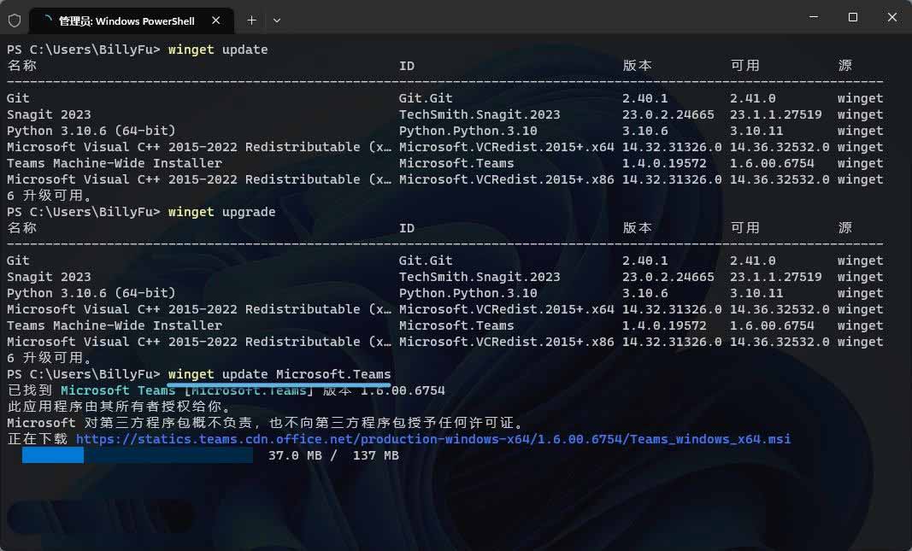Click the '可用' header in second table

tap(745, 227)
